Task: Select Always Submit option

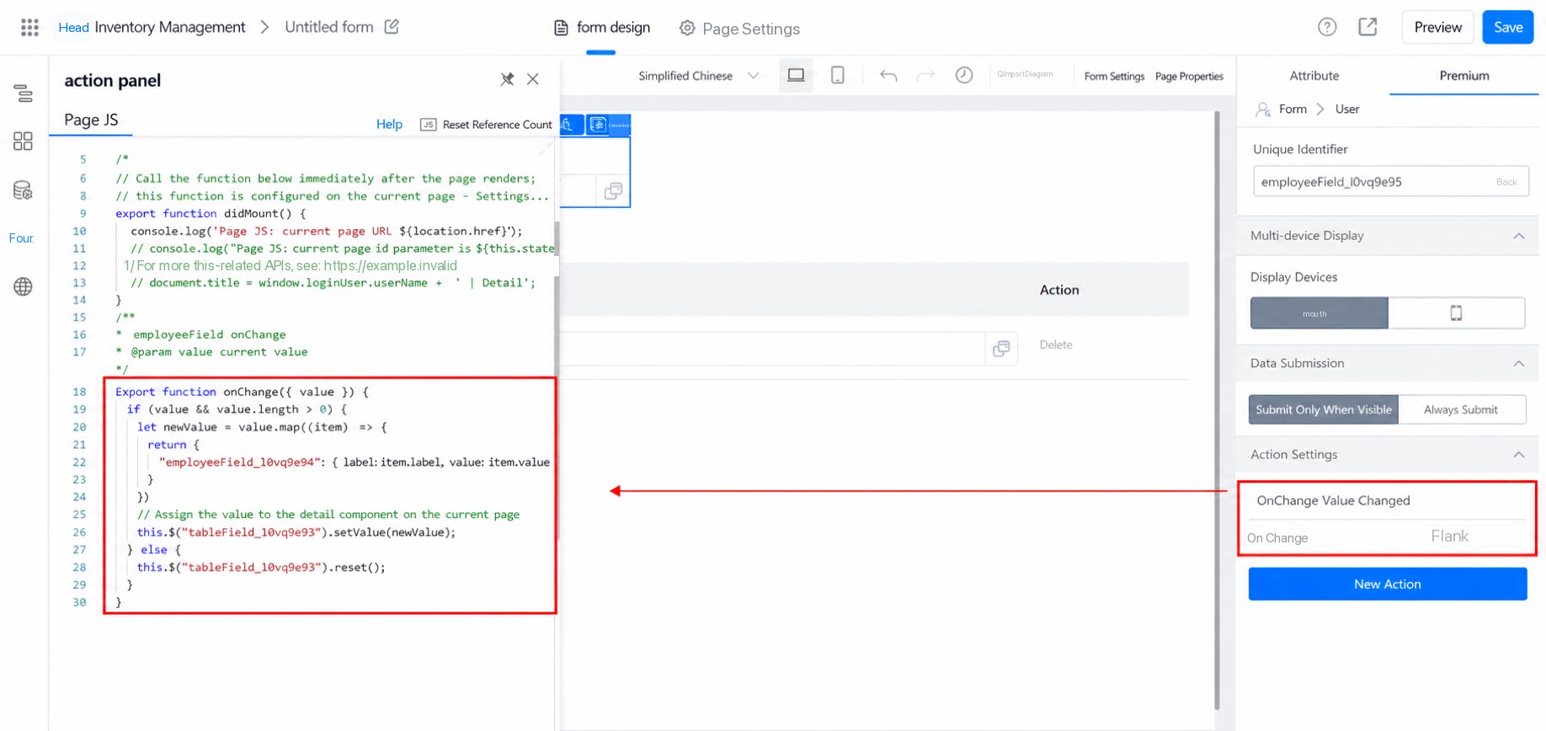Action: (x=1461, y=410)
